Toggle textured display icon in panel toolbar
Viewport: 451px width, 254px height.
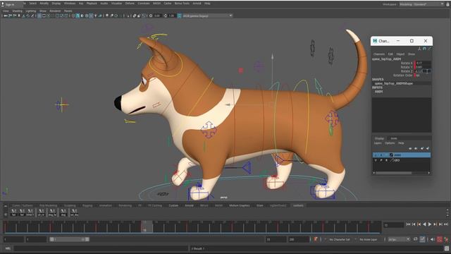click(x=91, y=16)
